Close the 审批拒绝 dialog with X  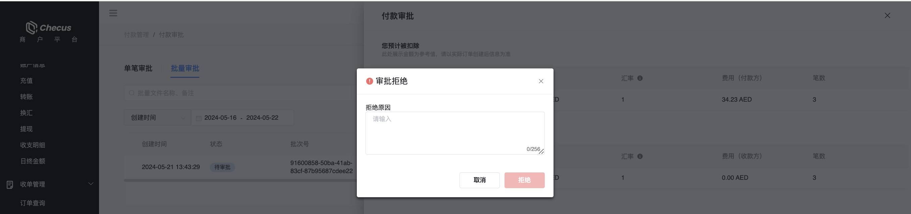coord(541,81)
